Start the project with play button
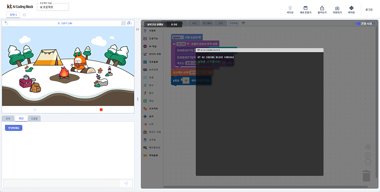This screenshot has height=192, width=380. [x=35, y=110]
